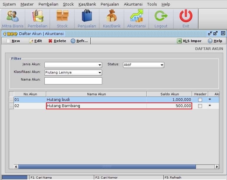Click the horizontal scrollbar left arrow
This screenshot has width=227, height=180.
pyautogui.click(x=16, y=167)
